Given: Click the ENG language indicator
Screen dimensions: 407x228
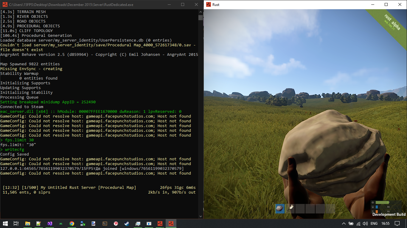Looking at the screenshot, I should point(374,224).
